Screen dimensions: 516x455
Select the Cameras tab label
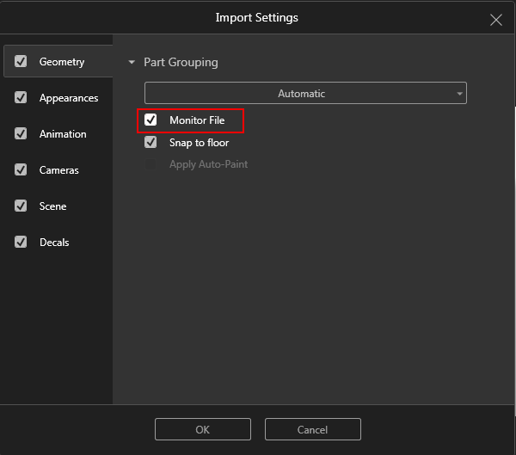(58, 170)
